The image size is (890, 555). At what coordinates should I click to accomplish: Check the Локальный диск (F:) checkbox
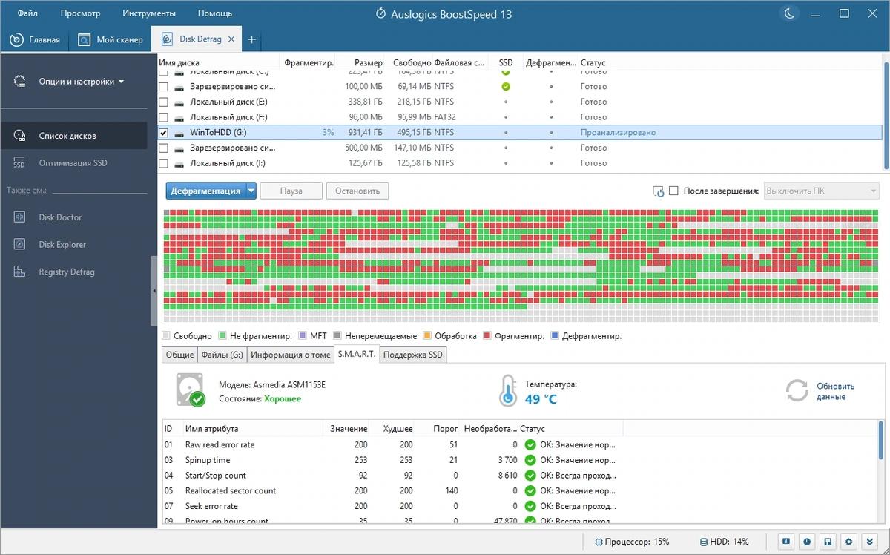point(164,117)
